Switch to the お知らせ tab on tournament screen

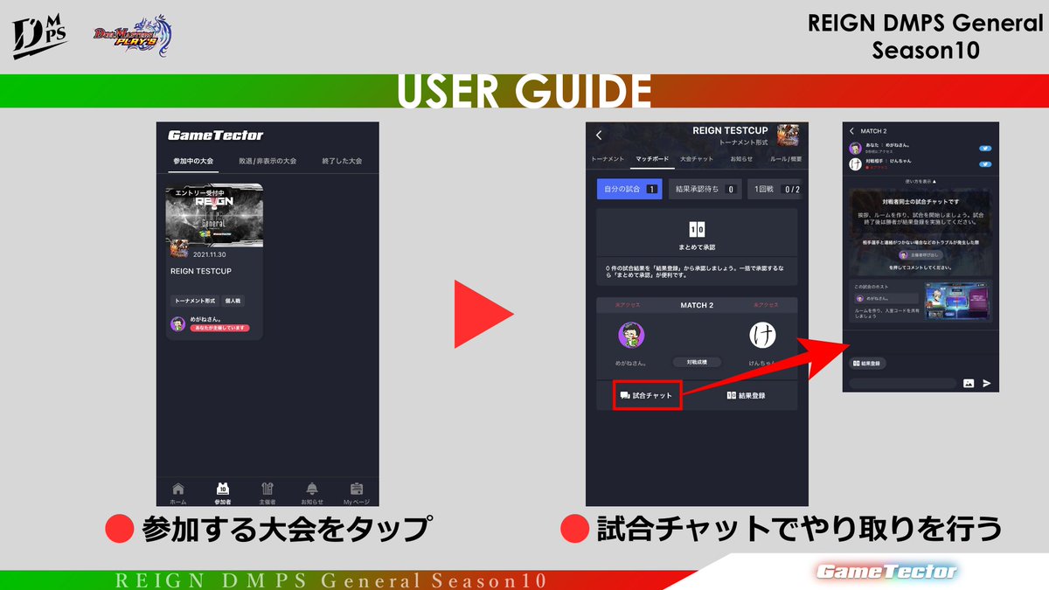coord(741,159)
